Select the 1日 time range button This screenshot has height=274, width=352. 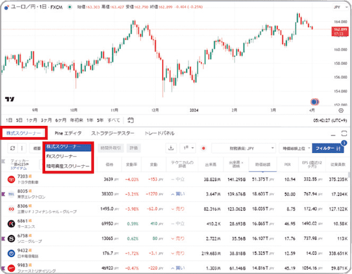coord(9,120)
